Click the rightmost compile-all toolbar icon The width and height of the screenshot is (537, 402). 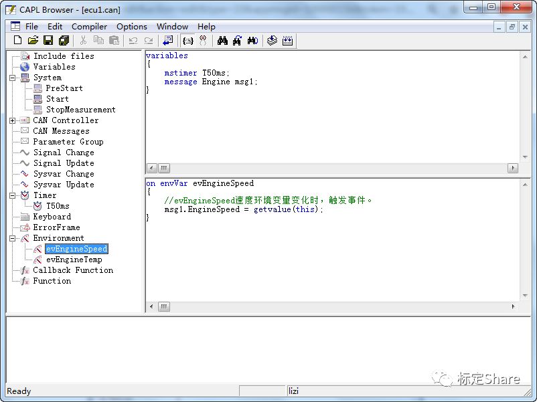(x=288, y=41)
